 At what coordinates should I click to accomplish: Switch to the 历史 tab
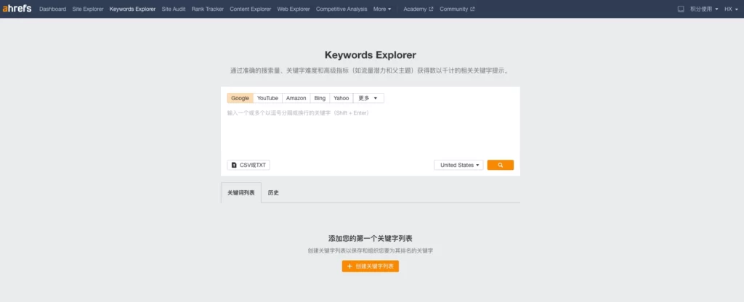pos(273,193)
